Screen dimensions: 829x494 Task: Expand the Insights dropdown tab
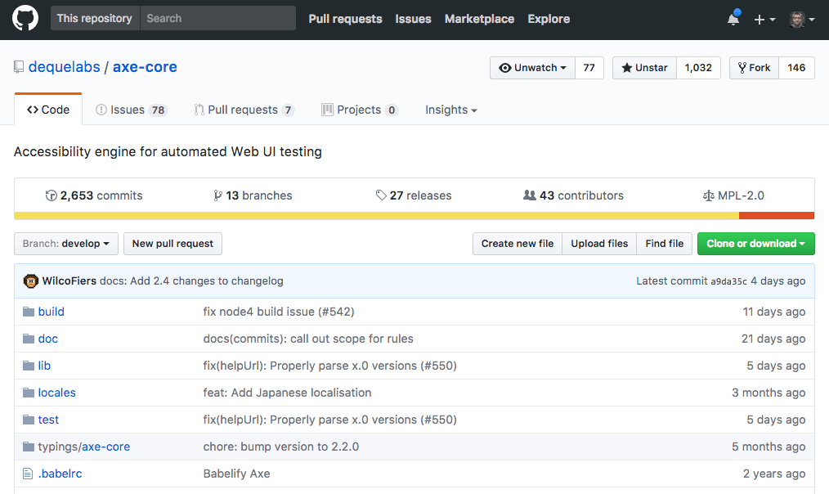coord(451,110)
